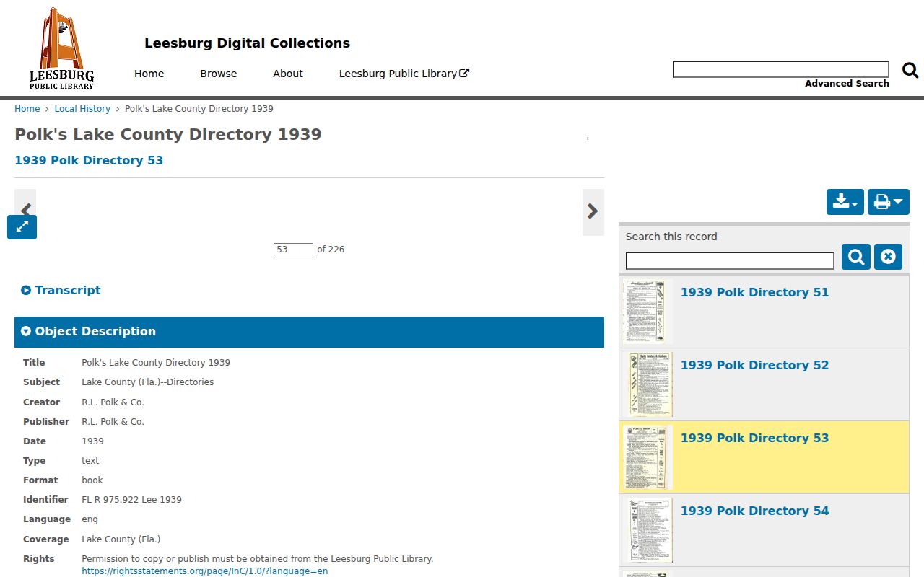The height and width of the screenshot is (577, 924).
Task: Open 1939 Polk Directory 54 thumbnail
Action: 648,530
